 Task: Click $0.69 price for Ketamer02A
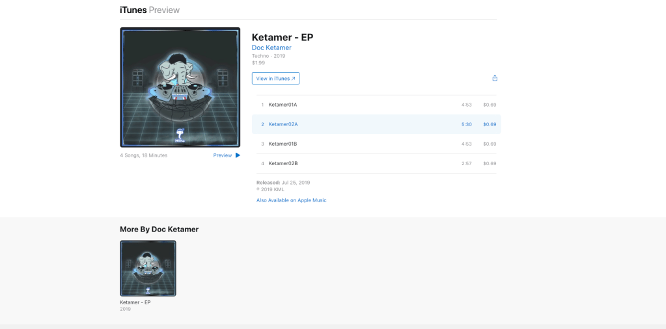[490, 124]
